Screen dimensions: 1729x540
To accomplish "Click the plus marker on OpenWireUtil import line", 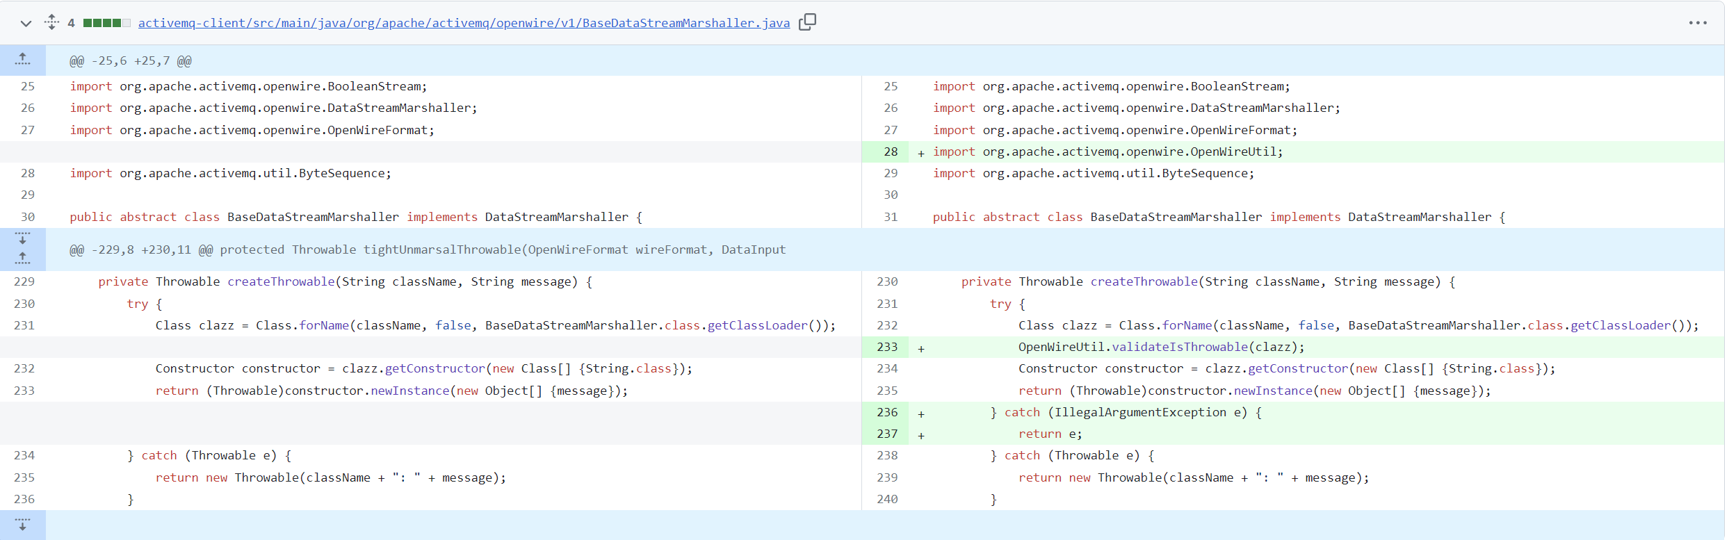I will (921, 153).
